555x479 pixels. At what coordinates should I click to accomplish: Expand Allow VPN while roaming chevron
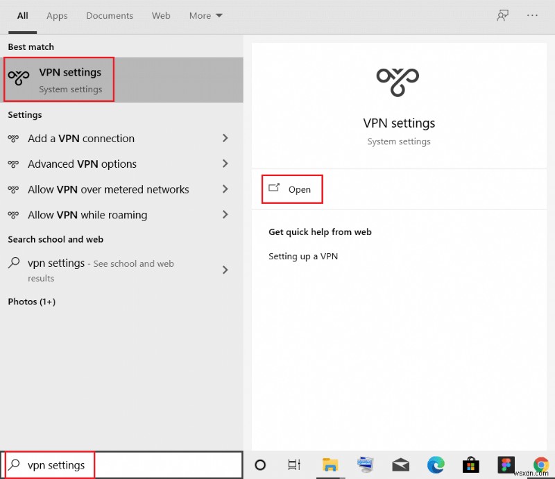pos(225,214)
